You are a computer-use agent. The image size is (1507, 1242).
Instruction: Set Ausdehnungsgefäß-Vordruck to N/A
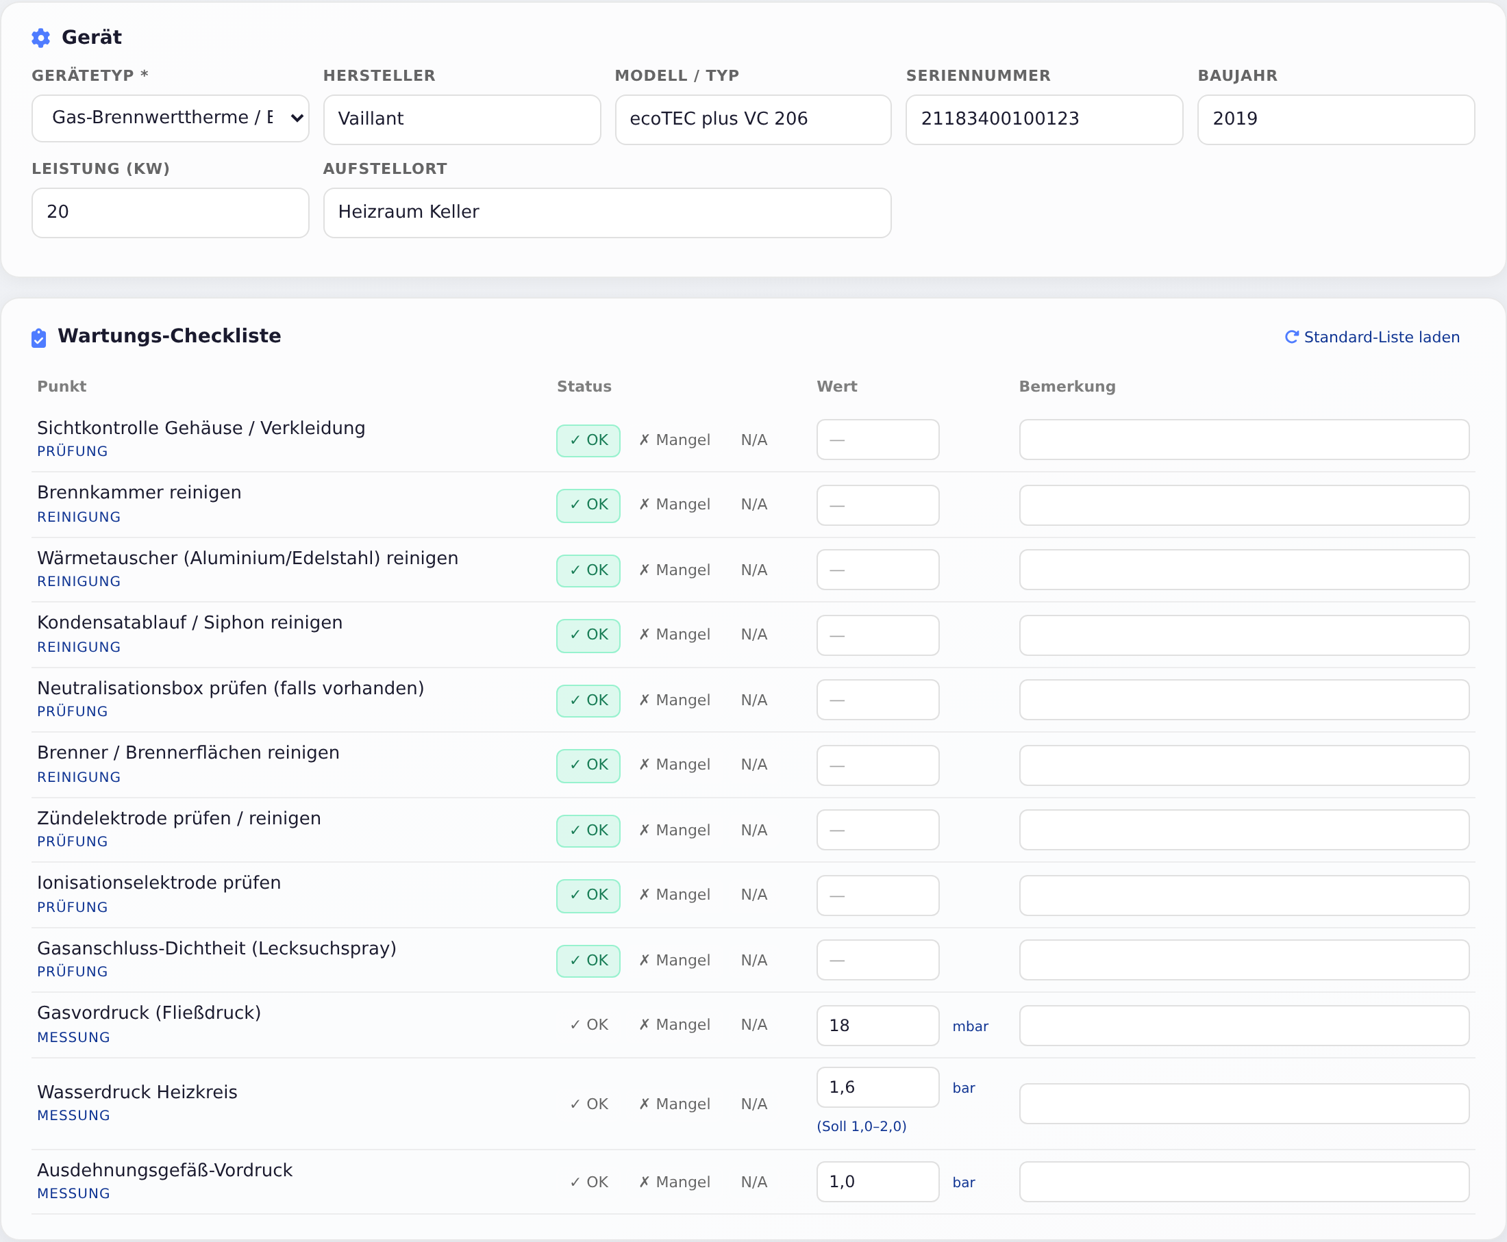[754, 1182]
